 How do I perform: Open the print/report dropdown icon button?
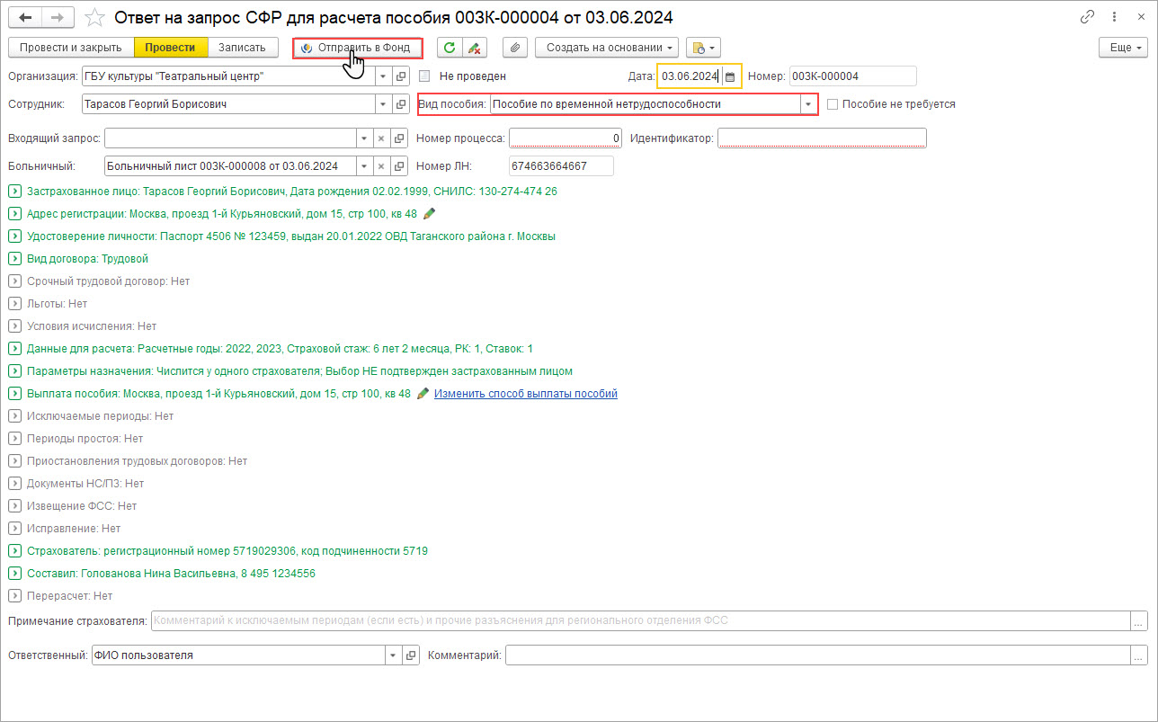(x=703, y=48)
